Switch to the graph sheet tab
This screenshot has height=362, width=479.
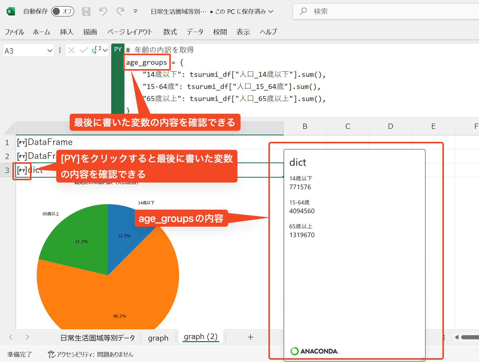(x=158, y=338)
